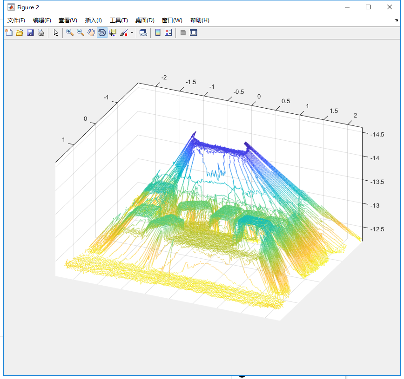The width and height of the screenshot is (404, 379).
Task: Click the dock figure arrow icon
Action: (396, 20)
